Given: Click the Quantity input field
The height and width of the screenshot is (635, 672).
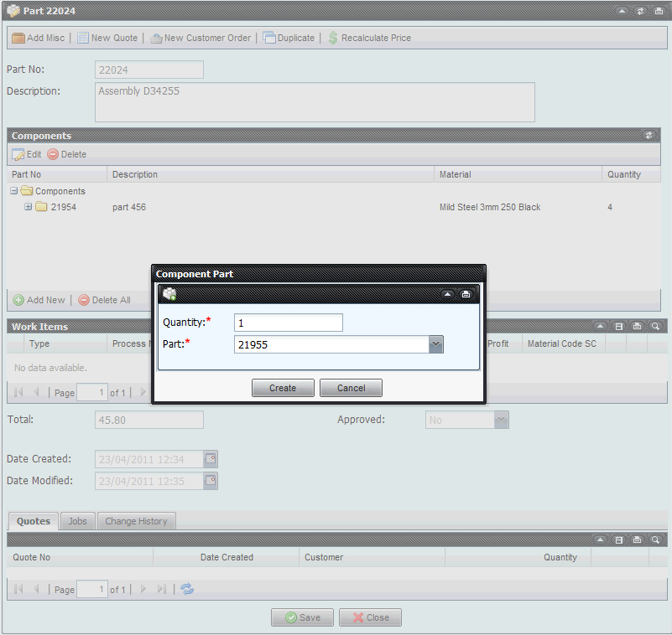Looking at the screenshot, I should tap(289, 323).
